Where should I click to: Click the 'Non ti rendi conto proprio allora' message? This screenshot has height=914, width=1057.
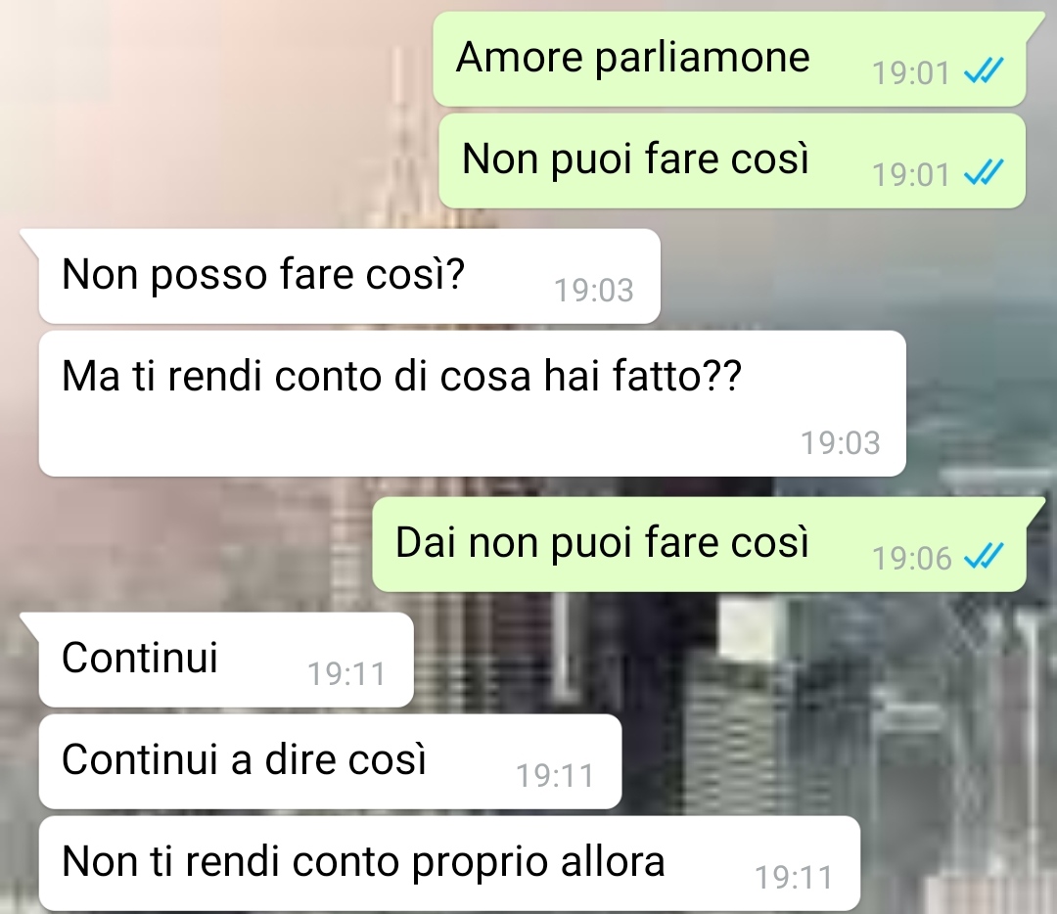(x=449, y=863)
